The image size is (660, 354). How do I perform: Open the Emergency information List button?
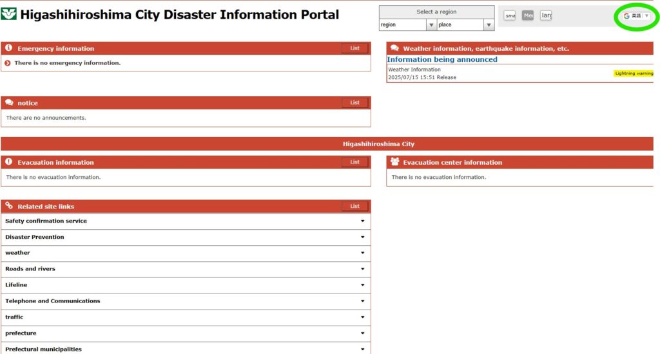pos(354,48)
